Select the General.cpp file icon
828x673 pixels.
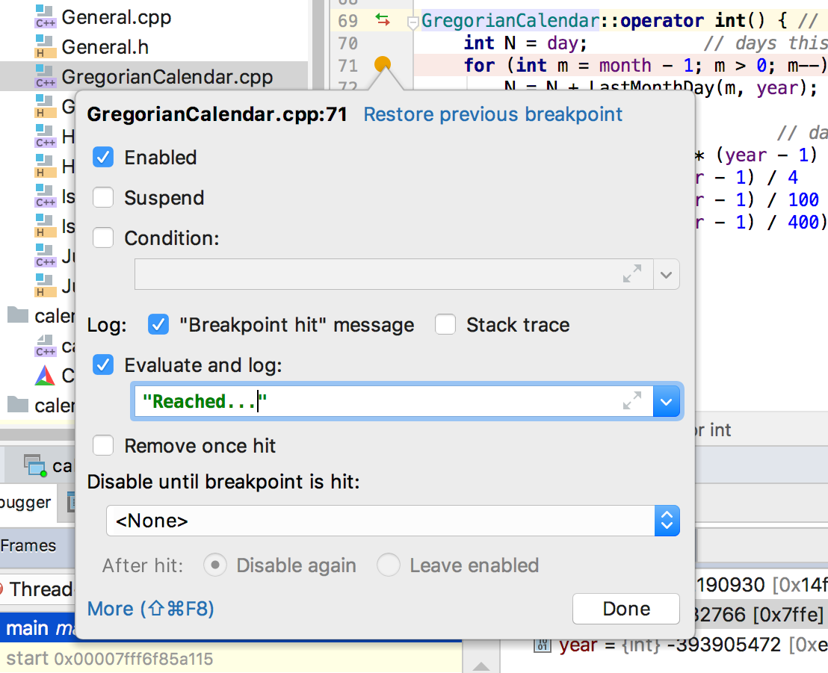(46, 17)
